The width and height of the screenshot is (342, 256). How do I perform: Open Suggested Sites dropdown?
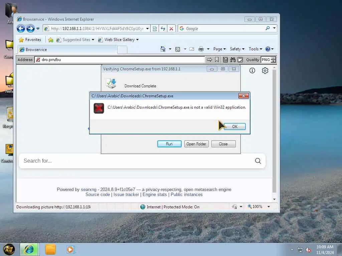point(75,40)
